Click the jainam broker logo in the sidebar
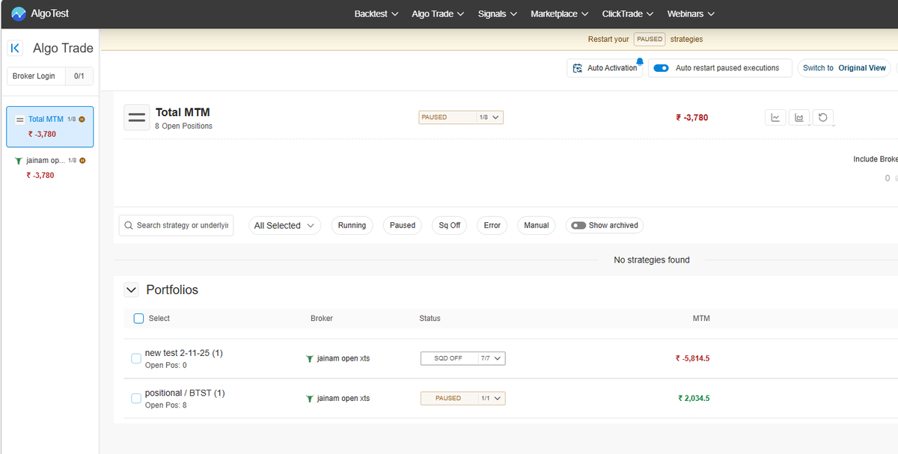 (19, 161)
